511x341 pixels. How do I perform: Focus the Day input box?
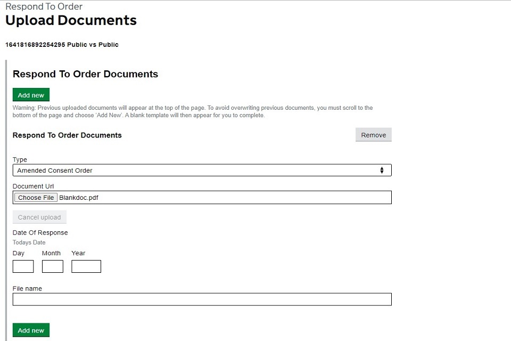coord(23,266)
